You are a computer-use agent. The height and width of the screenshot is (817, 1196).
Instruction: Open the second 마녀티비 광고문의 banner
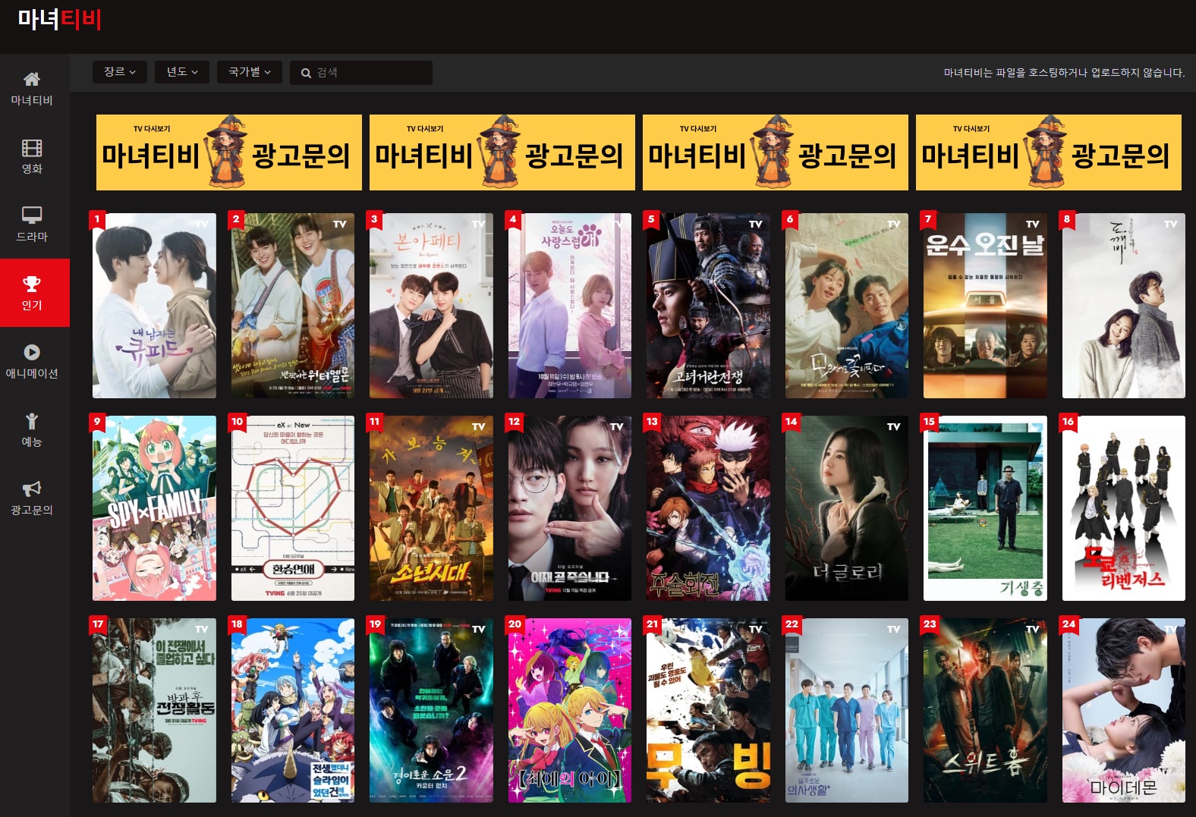[502, 152]
